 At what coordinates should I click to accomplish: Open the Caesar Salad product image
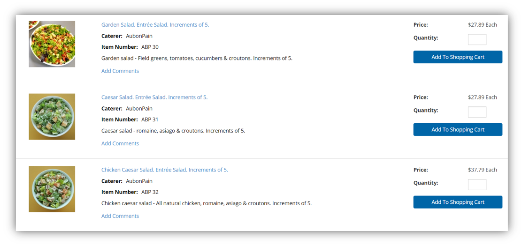[x=52, y=116]
